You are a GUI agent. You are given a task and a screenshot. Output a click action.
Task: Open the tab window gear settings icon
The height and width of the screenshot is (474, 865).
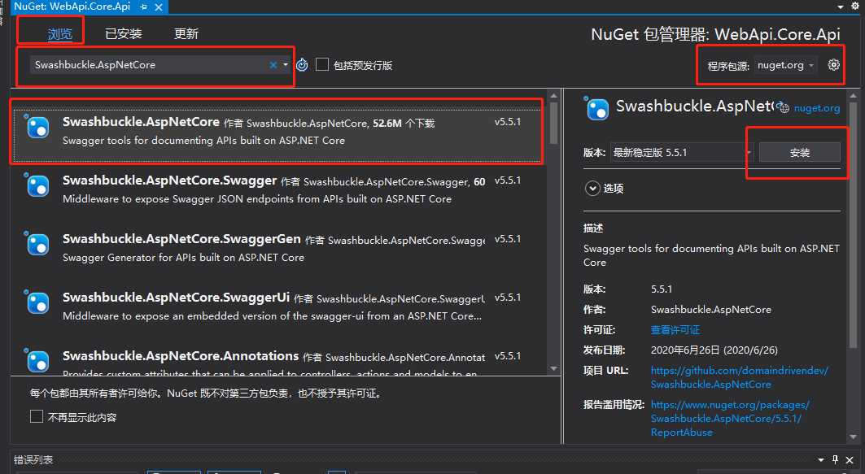click(855, 6)
